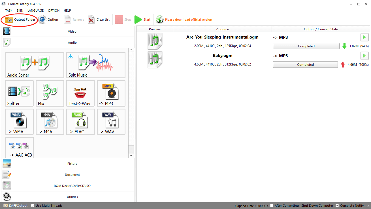Open the Text->Wav tool
Viewport: 371px width, 209px height.
tap(80, 93)
